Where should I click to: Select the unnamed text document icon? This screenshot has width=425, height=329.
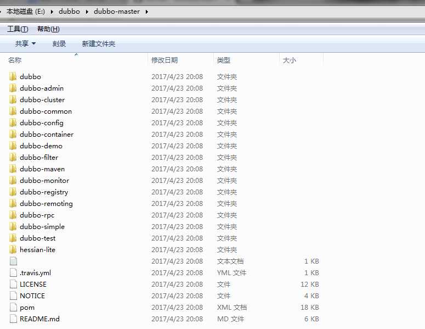pyautogui.click(x=13, y=261)
